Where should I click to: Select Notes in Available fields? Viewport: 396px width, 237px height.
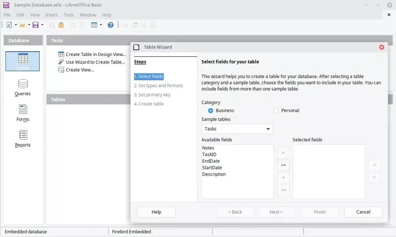pos(208,148)
